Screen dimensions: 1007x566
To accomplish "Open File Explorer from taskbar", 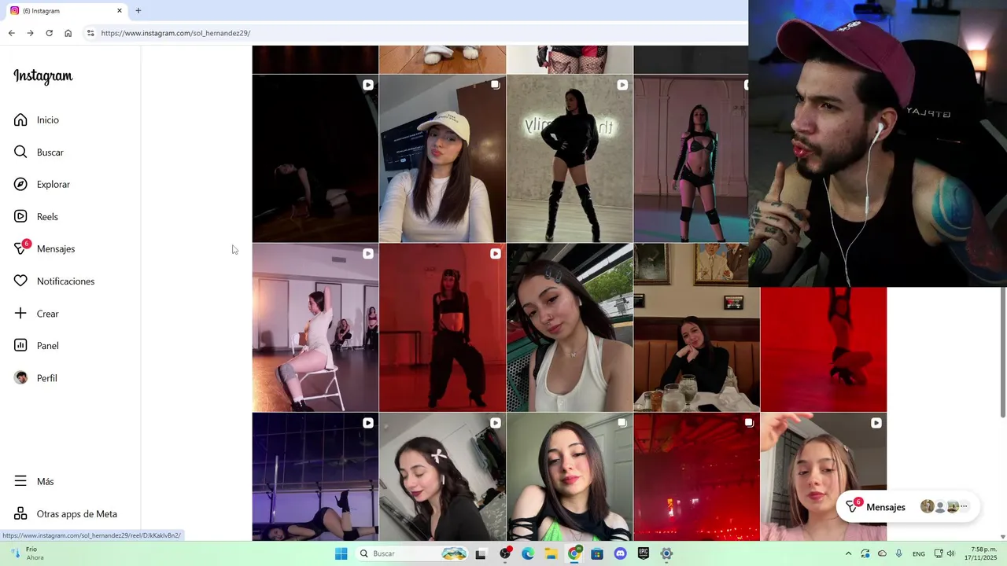I will tap(551, 553).
